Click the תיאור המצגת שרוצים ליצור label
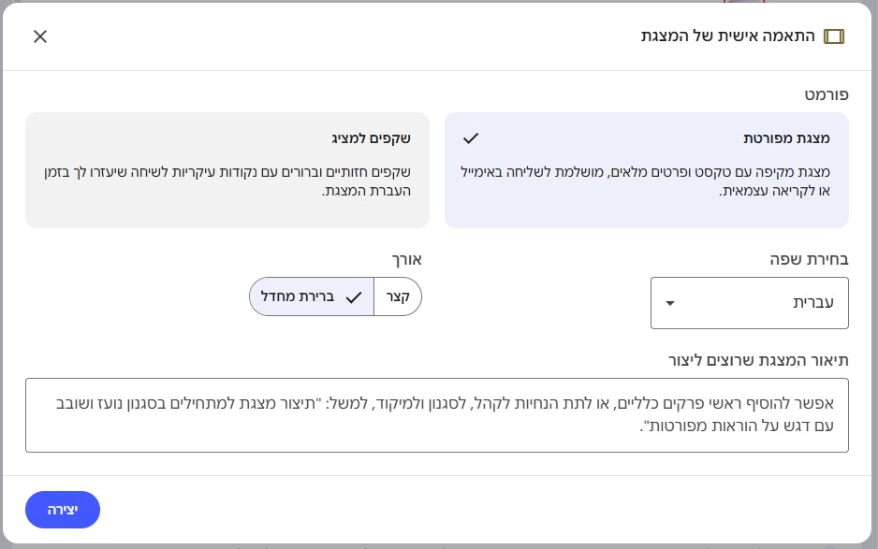The height and width of the screenshot is (549, 878). pyautogui.click(x=758, y=360)
